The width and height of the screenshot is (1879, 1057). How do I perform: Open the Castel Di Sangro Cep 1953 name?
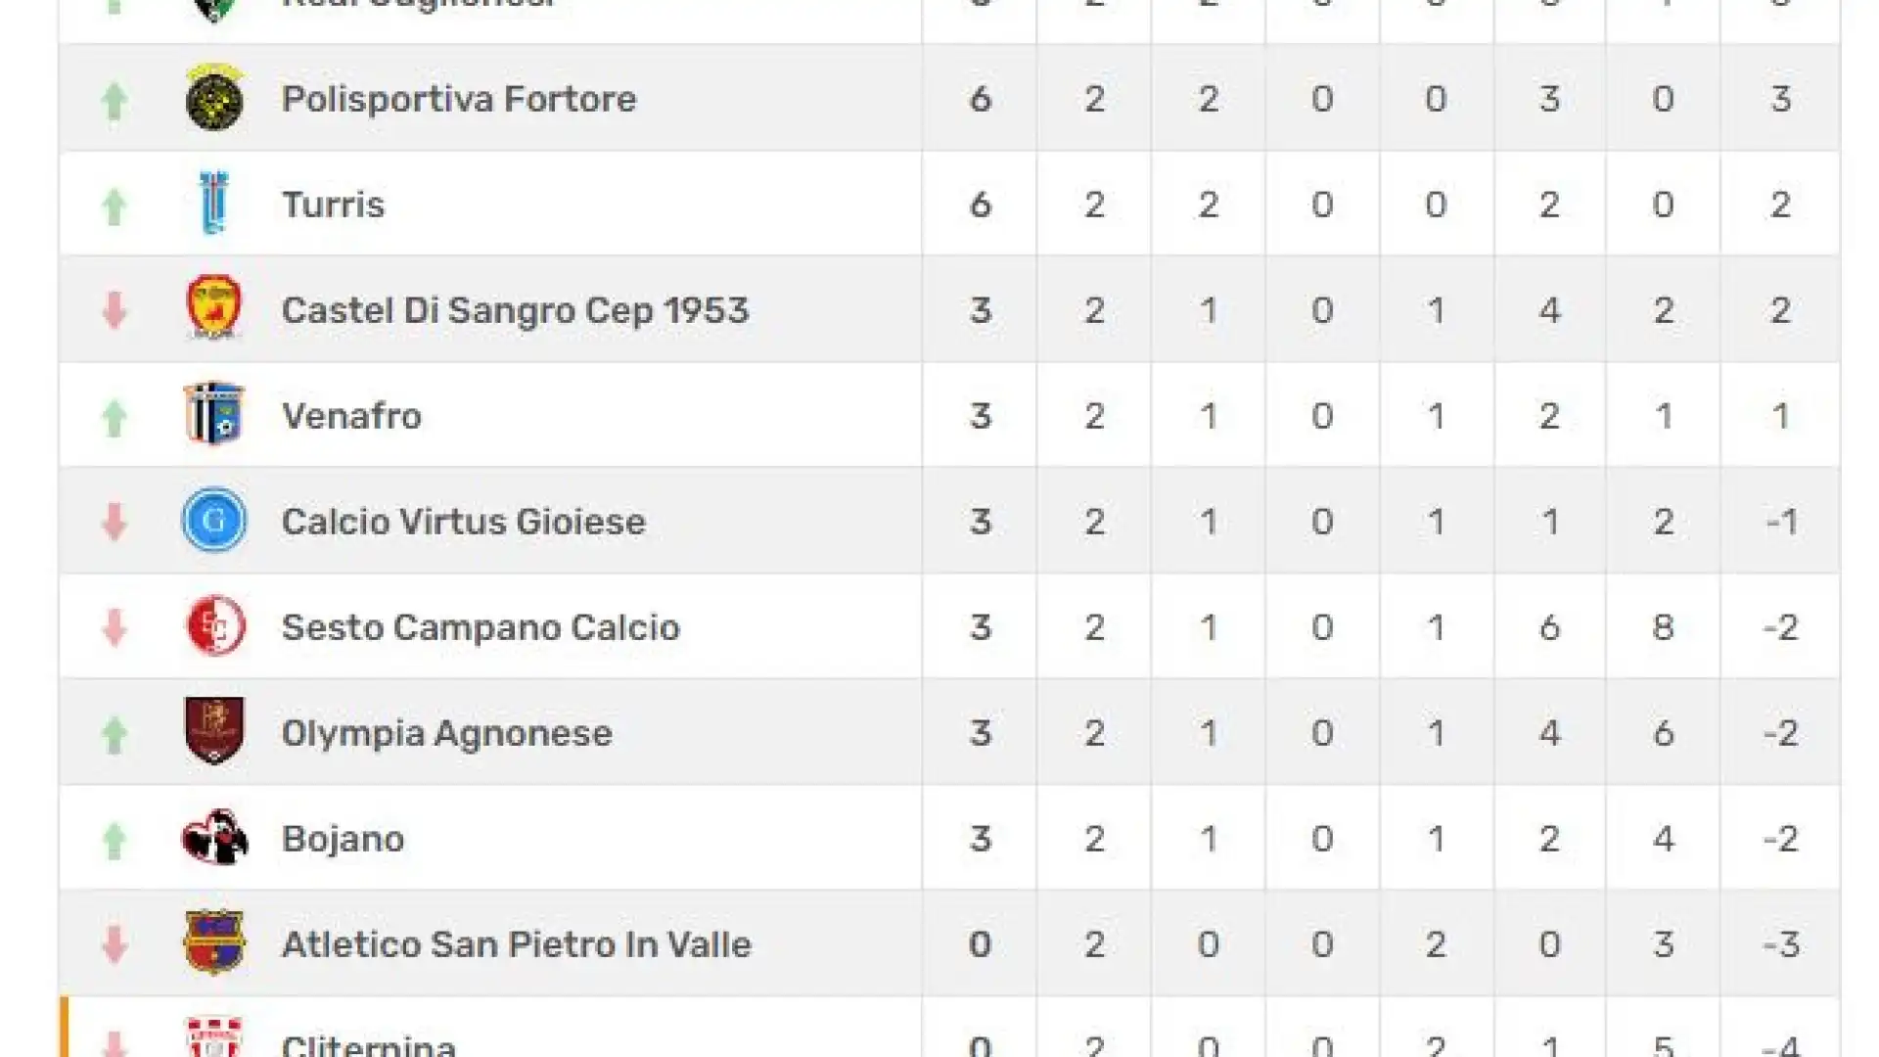click(516, 310)
